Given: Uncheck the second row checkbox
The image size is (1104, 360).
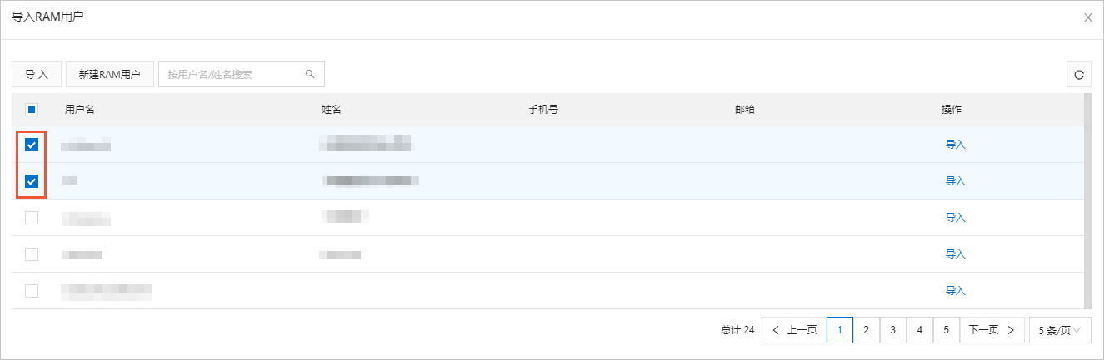Looking at the screenshot, I should coord(32,181).
